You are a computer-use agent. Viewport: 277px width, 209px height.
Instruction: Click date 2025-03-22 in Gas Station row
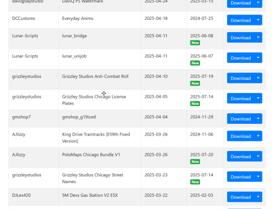pyautogui.click(x=156, y=195)
